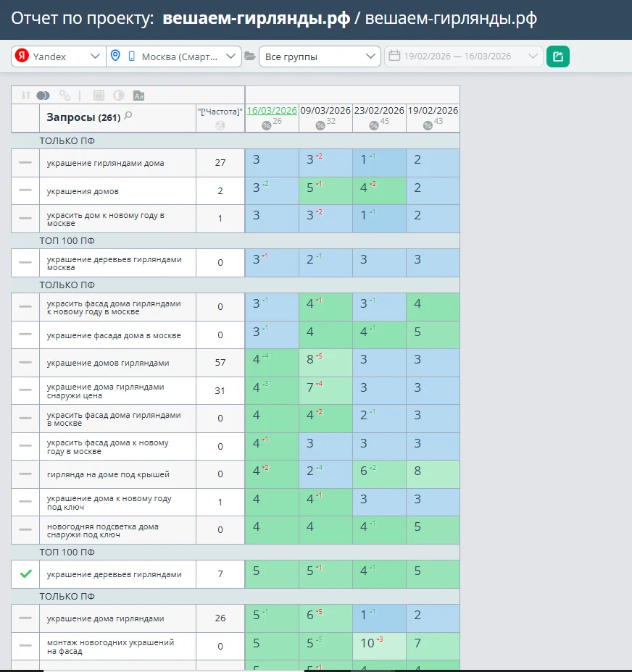Screen dimensions: 632x672
Task: Toggle the double-circle switch in table toolbar
Action: (x=43, y=95)
